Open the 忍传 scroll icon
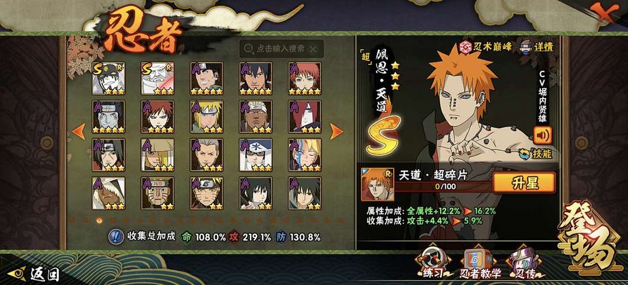628x285 pixels. pyautogui.click(x=524, y=262)
